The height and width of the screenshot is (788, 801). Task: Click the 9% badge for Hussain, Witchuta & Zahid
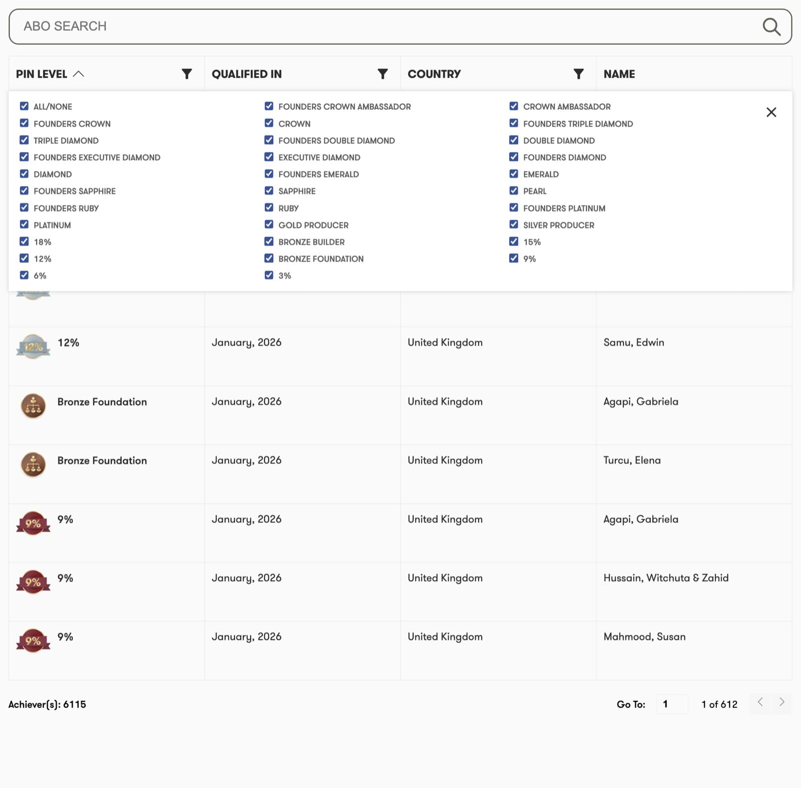(x=33, y=582)
